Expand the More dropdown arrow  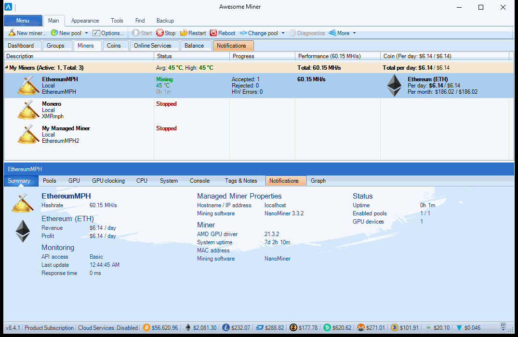tap(355, 33)
